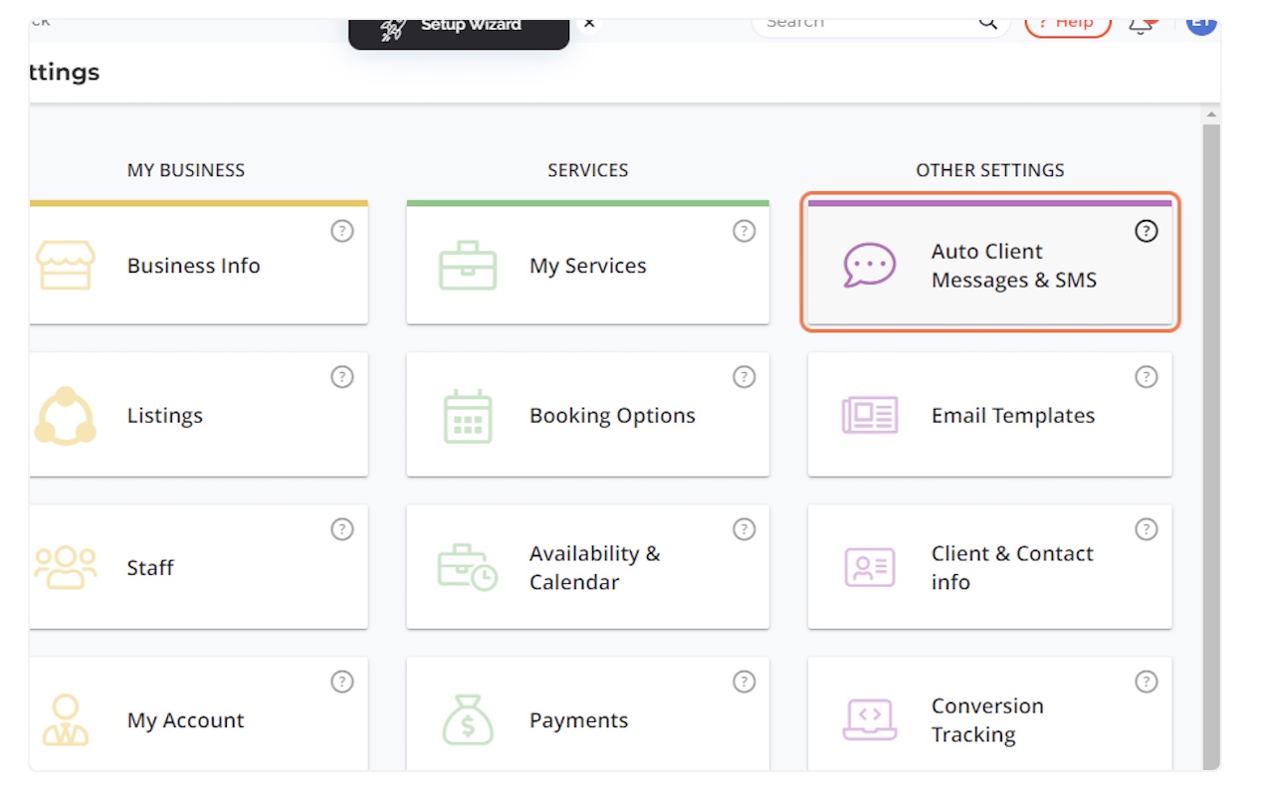This screenshot has width=1264, height=786.
Task: Open the notifications bell
Action: tap(1141, 24)
